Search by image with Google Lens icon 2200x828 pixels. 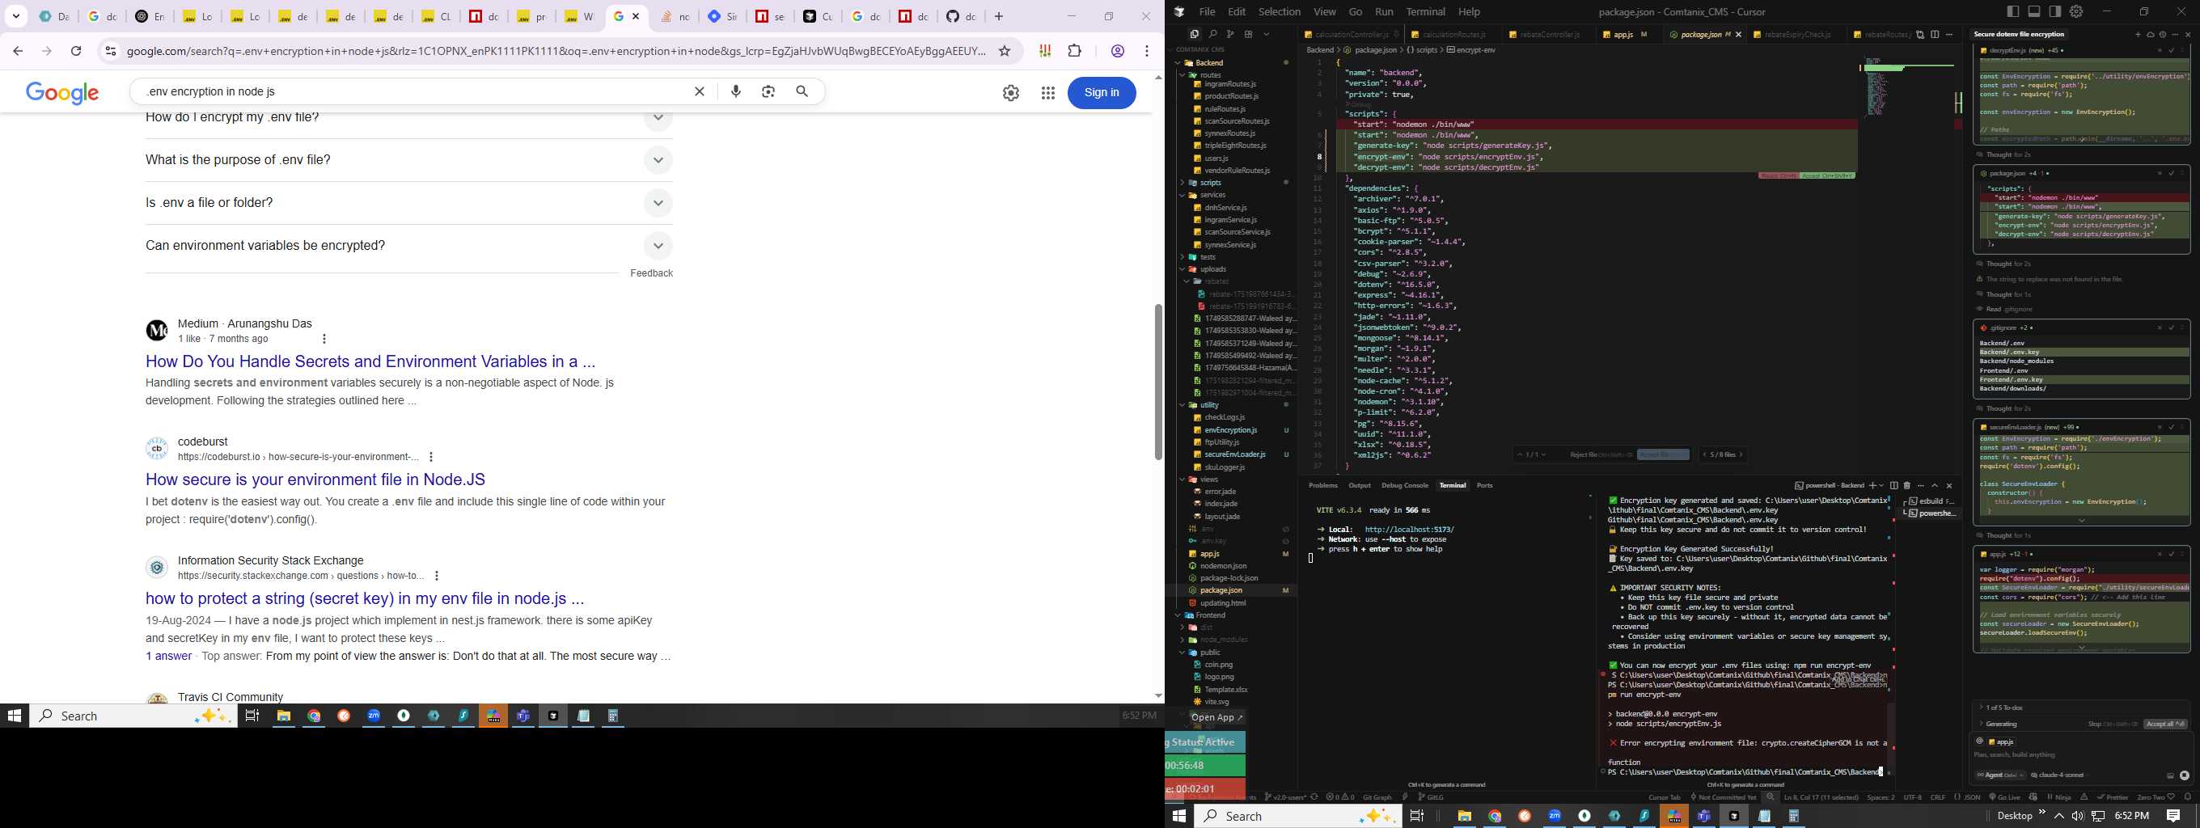768,91
